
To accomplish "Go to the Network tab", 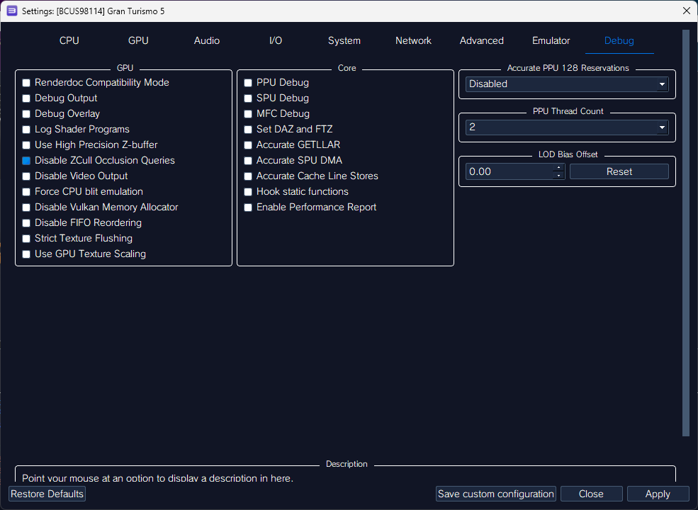I will (x=413, y=40).
